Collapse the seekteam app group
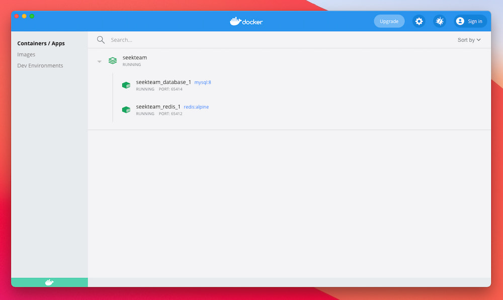 [100, 61]
